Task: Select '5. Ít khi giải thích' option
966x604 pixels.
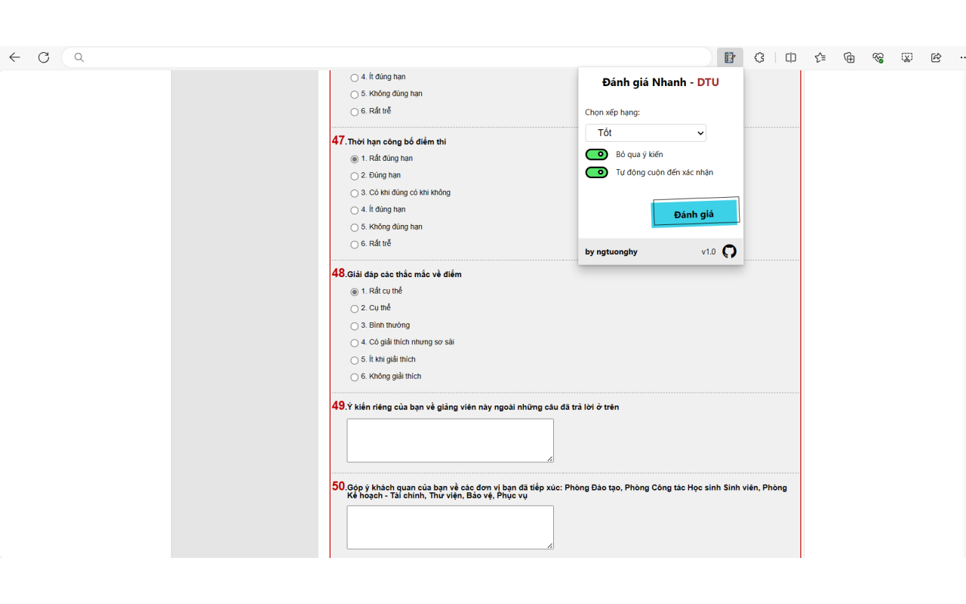Action: coord(355,360)
